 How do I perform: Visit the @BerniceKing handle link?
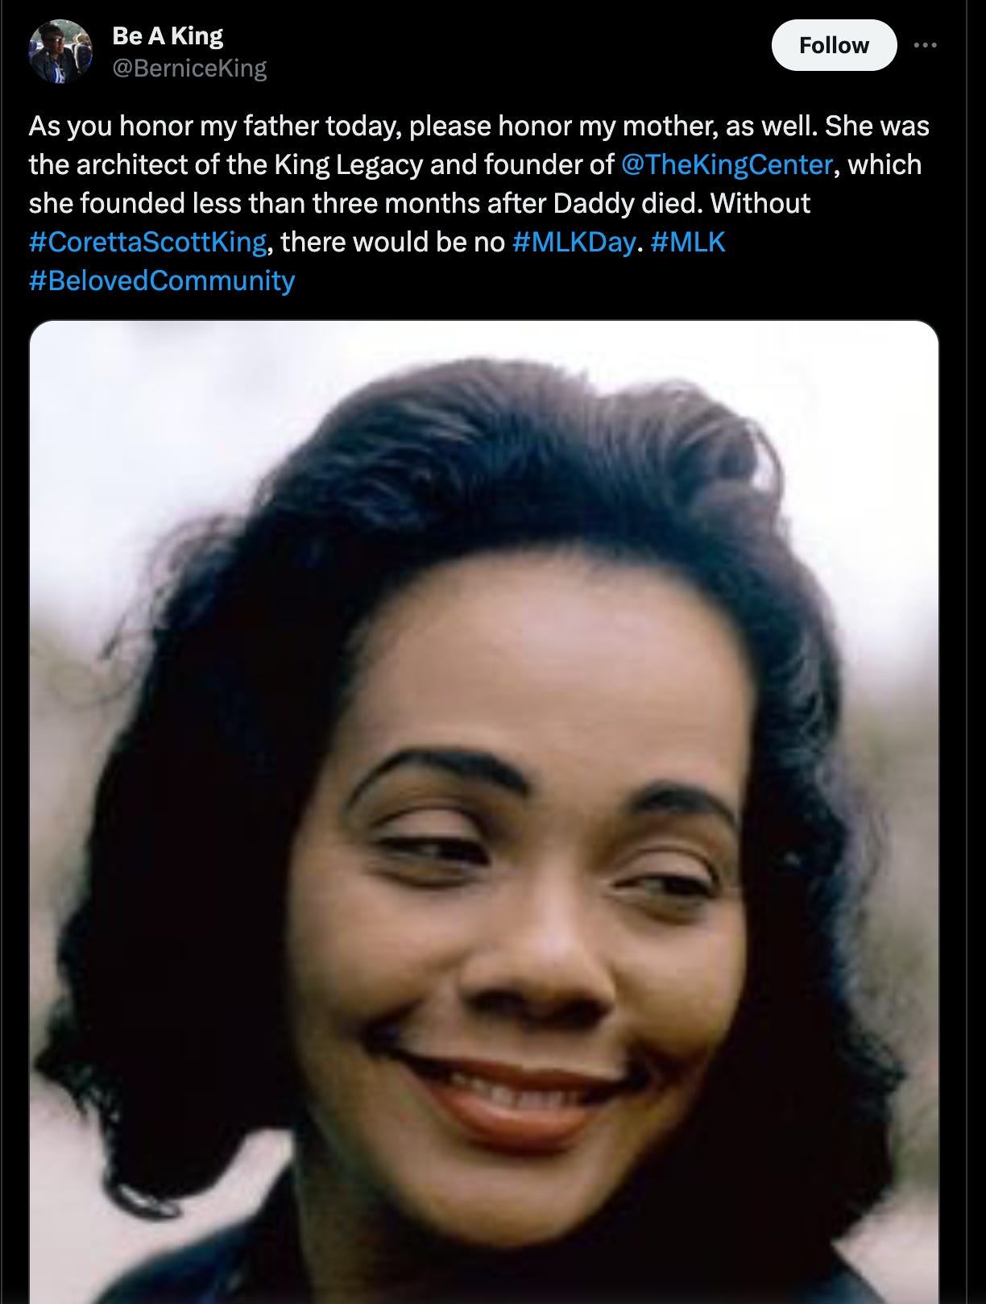189,69
